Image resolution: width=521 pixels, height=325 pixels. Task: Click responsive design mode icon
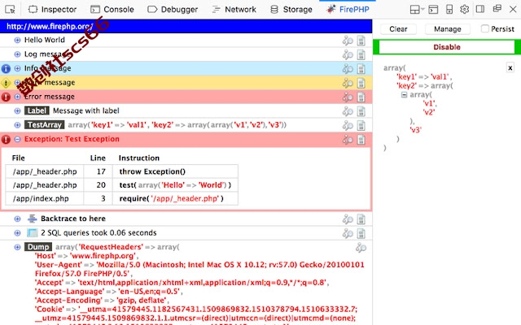click(449, 9)
